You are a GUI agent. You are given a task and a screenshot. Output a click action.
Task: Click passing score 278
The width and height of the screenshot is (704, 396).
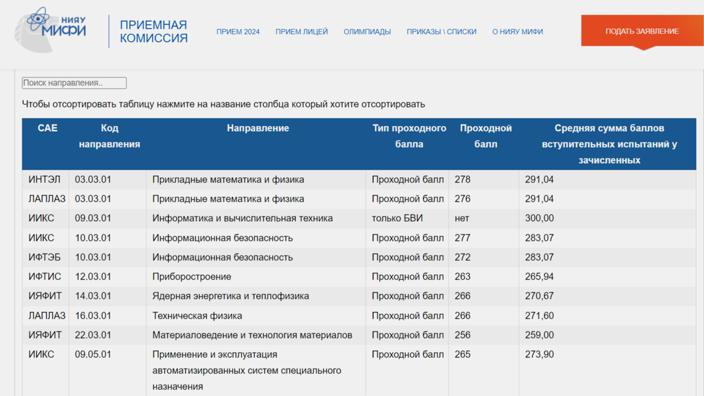[463, 180]
